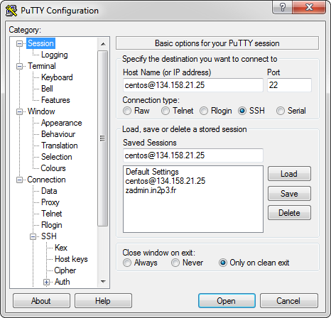Click category scrollbar up arrow
Image resolution: width=331 pixels, height=318 pixels.
coord(103,44)
